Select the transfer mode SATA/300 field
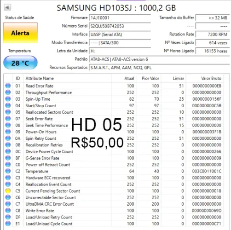Viewport: 231px width, 230px height. [120, 43]
